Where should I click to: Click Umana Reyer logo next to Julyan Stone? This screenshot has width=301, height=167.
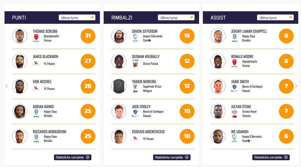pyautogui.click(x=234, y=113)
